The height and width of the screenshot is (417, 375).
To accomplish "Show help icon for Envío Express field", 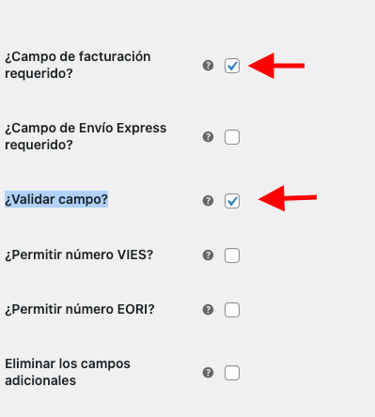I will tap(208, 137).
